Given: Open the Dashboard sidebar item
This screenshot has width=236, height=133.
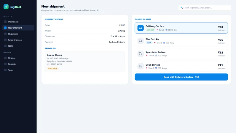Looking at the screenshot, I should tap(18, 22).
